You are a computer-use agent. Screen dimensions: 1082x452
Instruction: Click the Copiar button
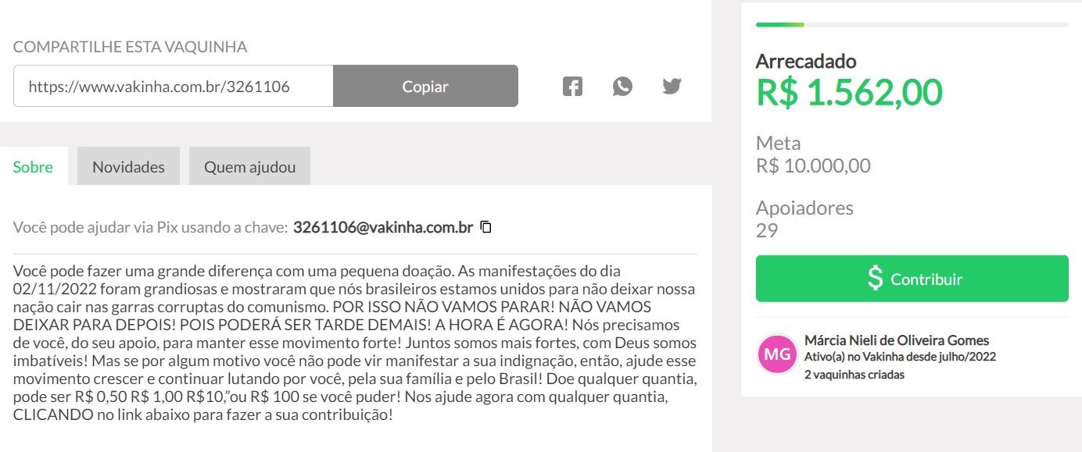425,86
